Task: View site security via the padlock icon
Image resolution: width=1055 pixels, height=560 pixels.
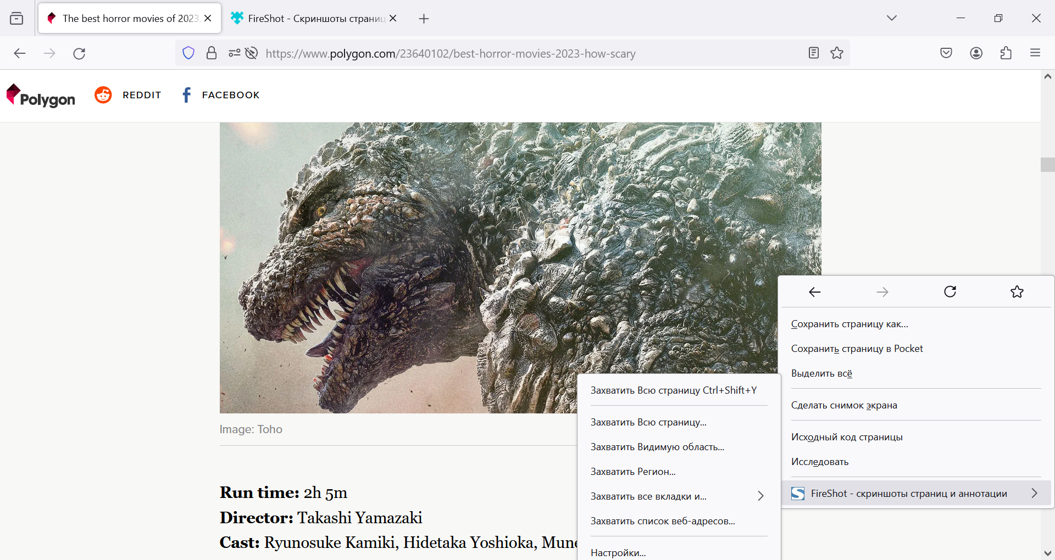Action: pos(211,53)
